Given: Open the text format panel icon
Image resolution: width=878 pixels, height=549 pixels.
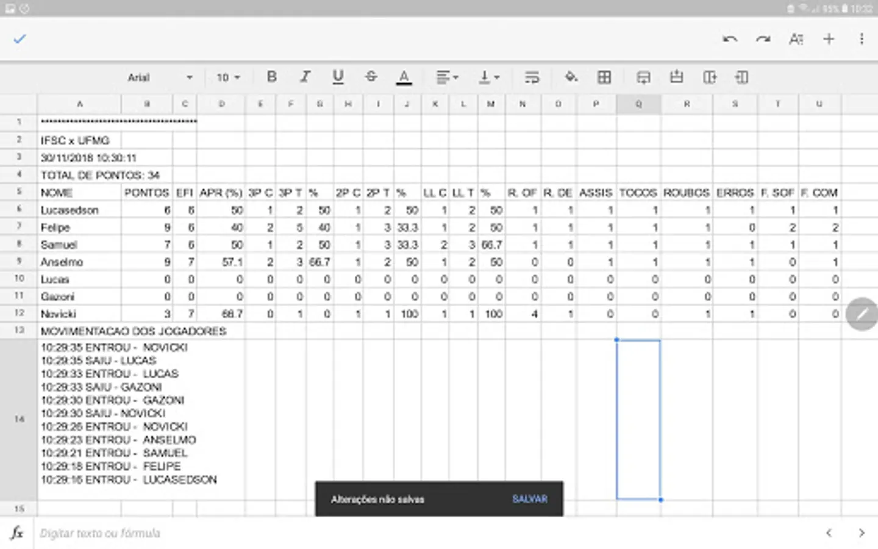Looking at the screenshot, I should point(796,39).
